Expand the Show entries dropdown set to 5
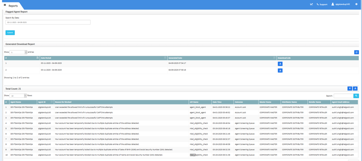The width and height of the screenshot is (362, 161). click(18, 52)
